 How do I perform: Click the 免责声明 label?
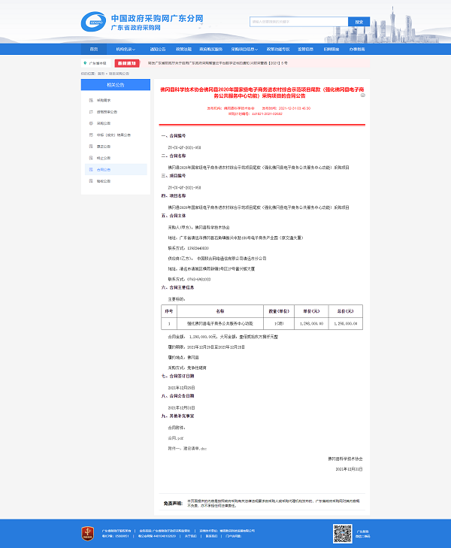(x=173, y=504)
